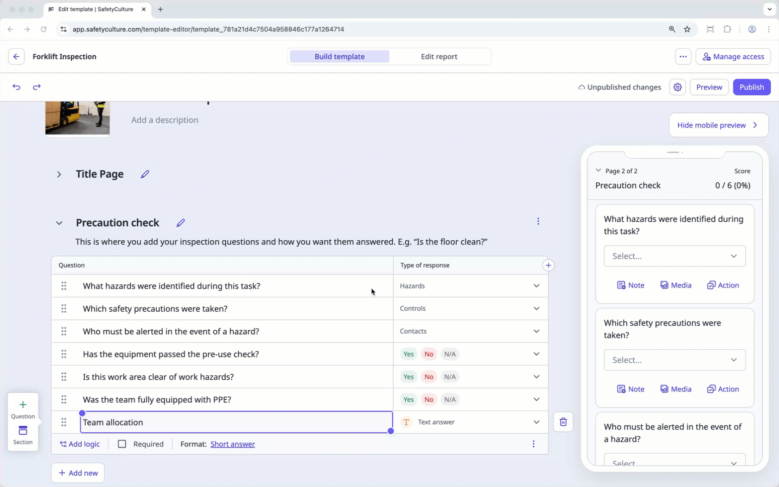Open Manage access

click(x=733, y=57)
